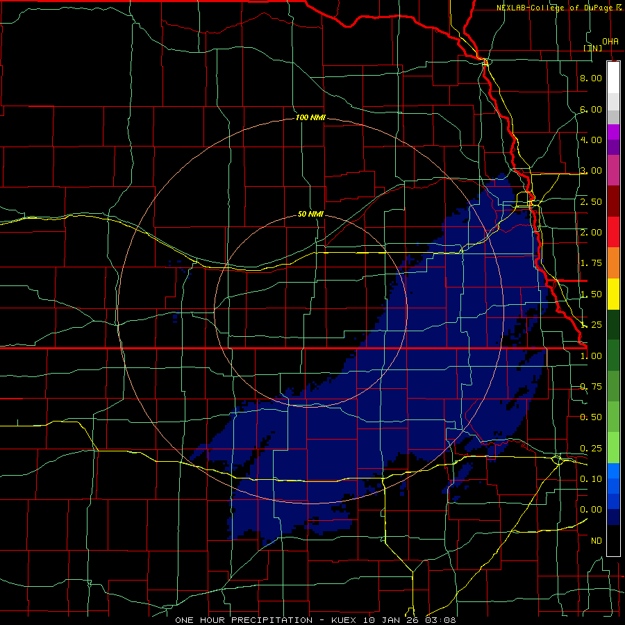Click the 50 NMI range ring label
The height and width of the screenshot is (625, 625).
click(x=310, y=214)
